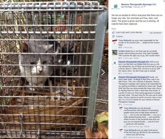Screen dimensions: 165x139
Task: Click Debbie Hicks commenter name
Action: [124, 51]
